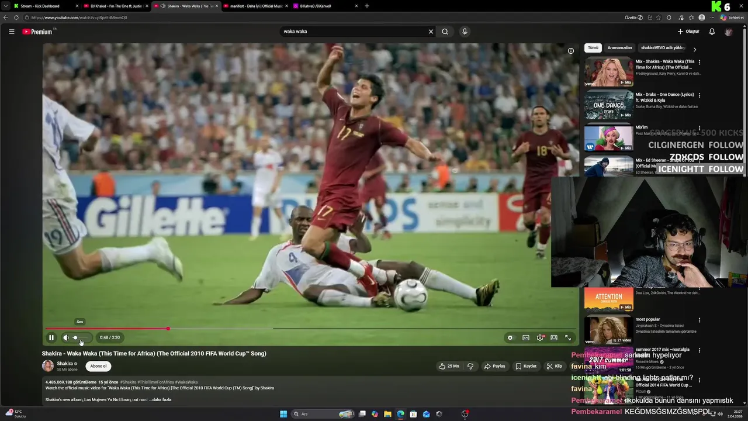Open options for Mix - Drake One Dance
Screen dimensions: 748x421
(x=699, y=95)
